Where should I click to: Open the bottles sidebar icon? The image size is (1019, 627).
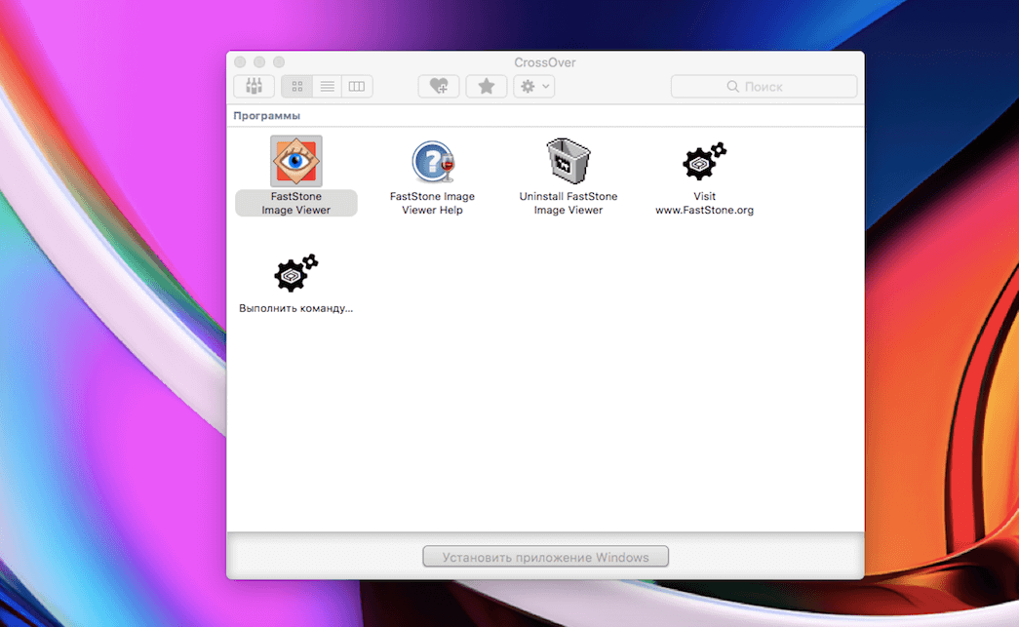point(254,87)
